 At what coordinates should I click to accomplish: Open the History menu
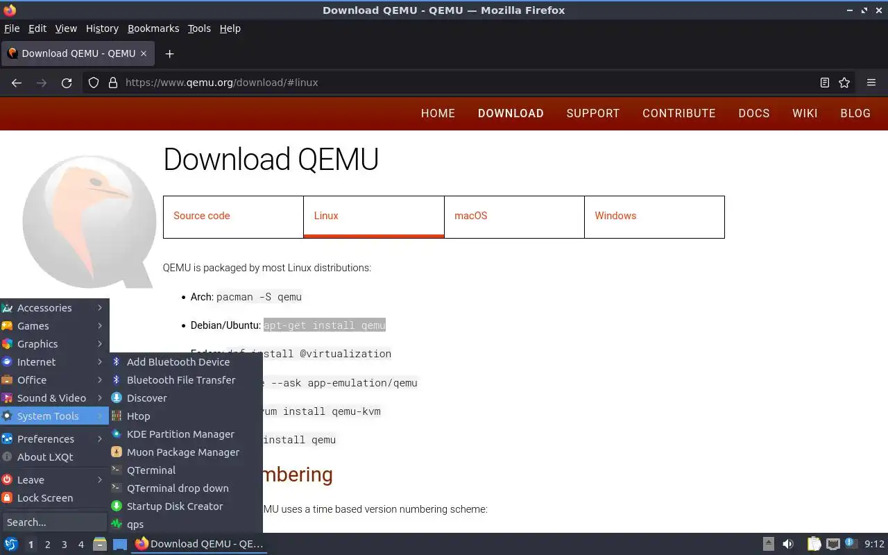pos(102,28)
